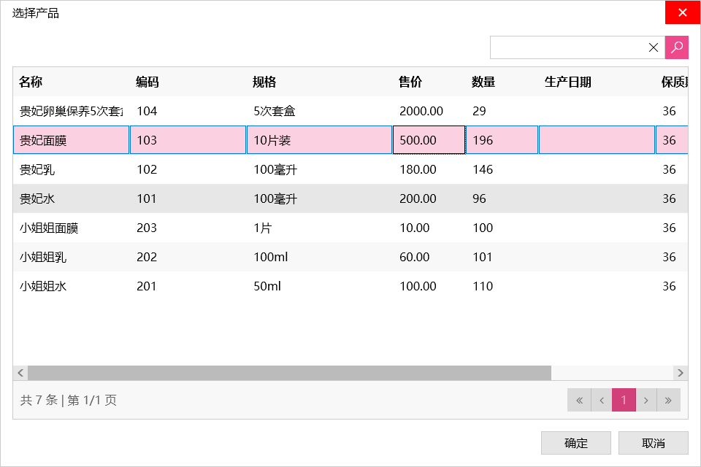Click the 生产日期 column header
The image size is (701, 467).
568,82
